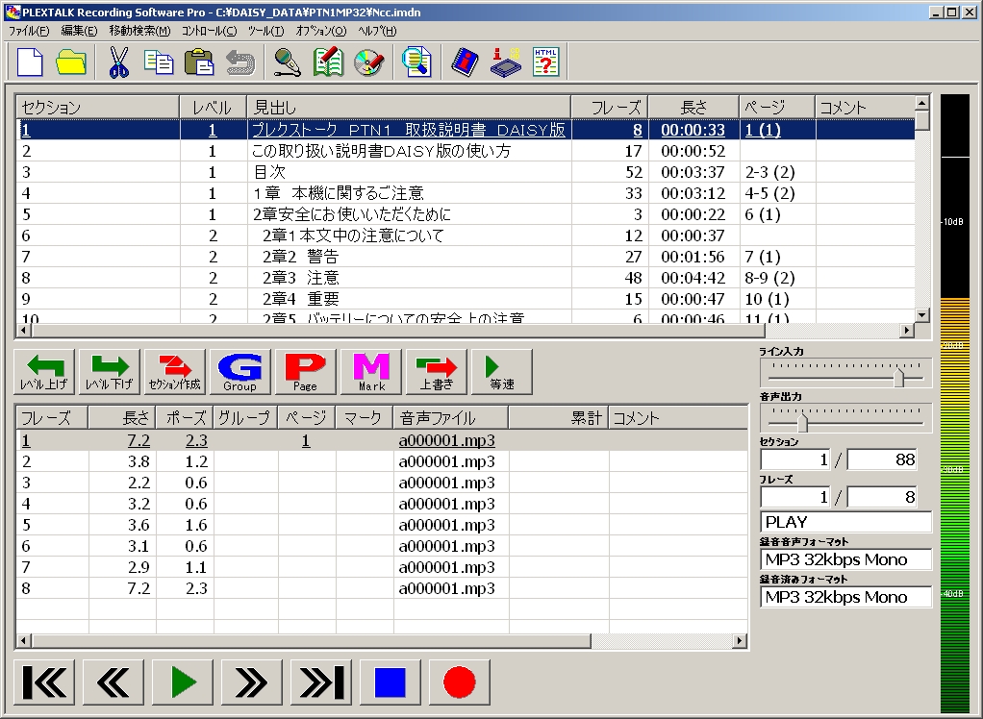Image resolution: width=983 pixels, height=719 pixels.
Task: Copy using the two-pages toolbar icon
Action: click(x=159, y=62)
